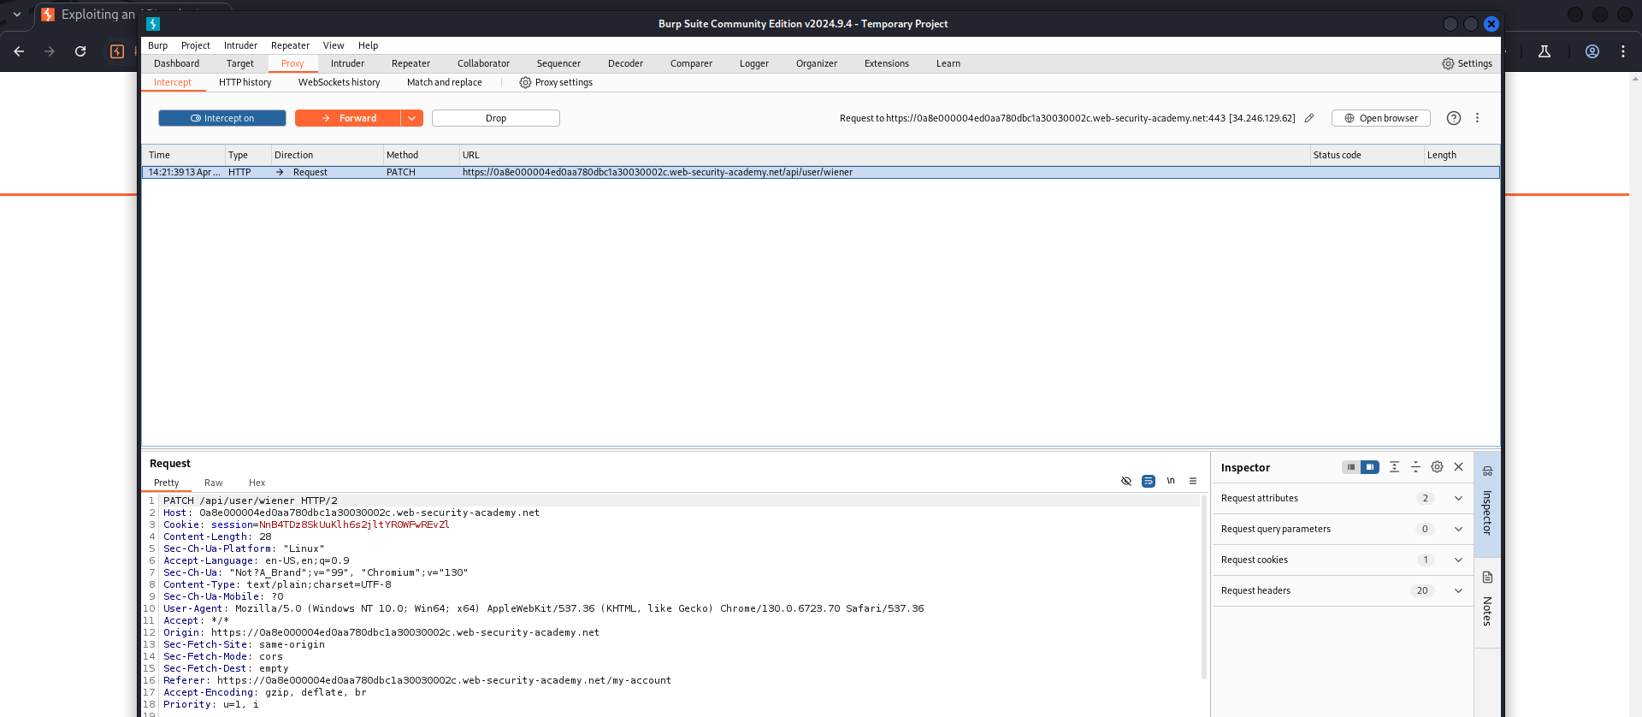
Task: Select the PATCH request row in table
Action: coord(821,172)
